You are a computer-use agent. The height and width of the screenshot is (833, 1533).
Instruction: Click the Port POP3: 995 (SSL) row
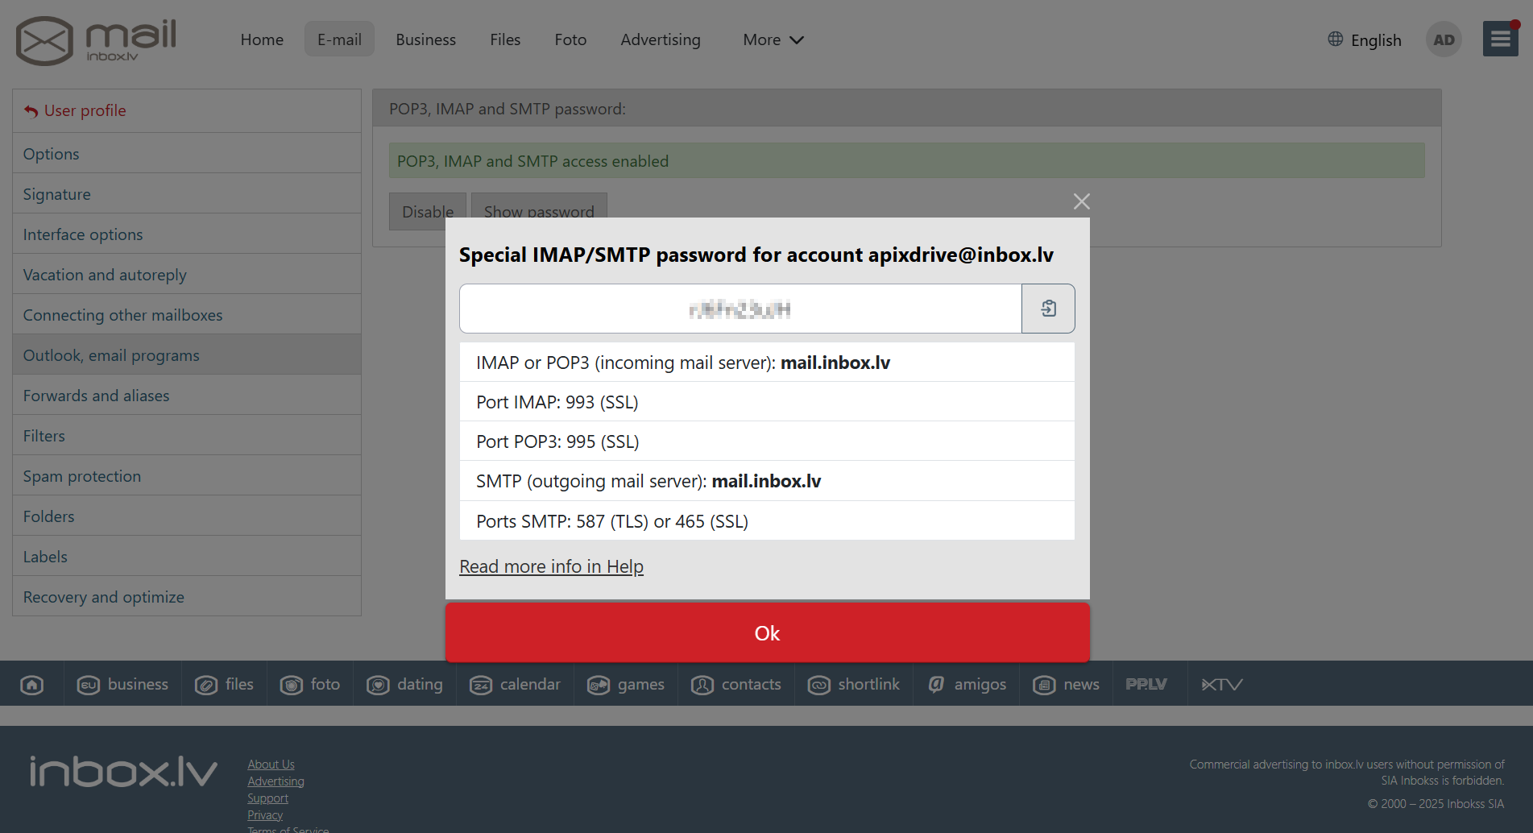(x=767, y=441)
